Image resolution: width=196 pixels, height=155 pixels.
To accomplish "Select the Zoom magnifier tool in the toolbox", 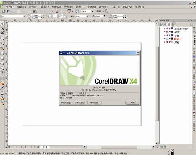I will pyautogui.click(x=2, y=38).
